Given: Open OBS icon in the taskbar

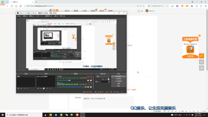Looking at the screenshot, I should [x=82, y=115].
